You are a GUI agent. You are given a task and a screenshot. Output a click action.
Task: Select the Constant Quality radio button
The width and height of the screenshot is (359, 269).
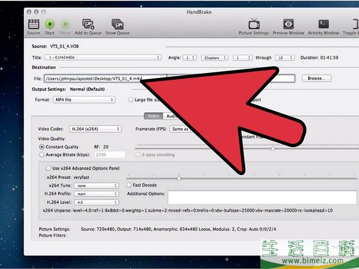pos(41,147)
